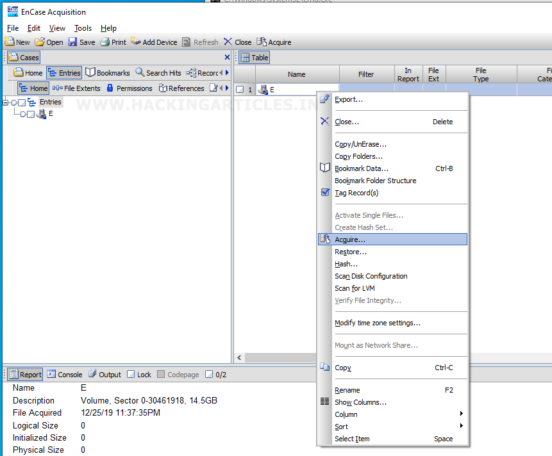
Task: Click the Permissions lock icon
Action: pyautogui.click(x=110, y=88)
